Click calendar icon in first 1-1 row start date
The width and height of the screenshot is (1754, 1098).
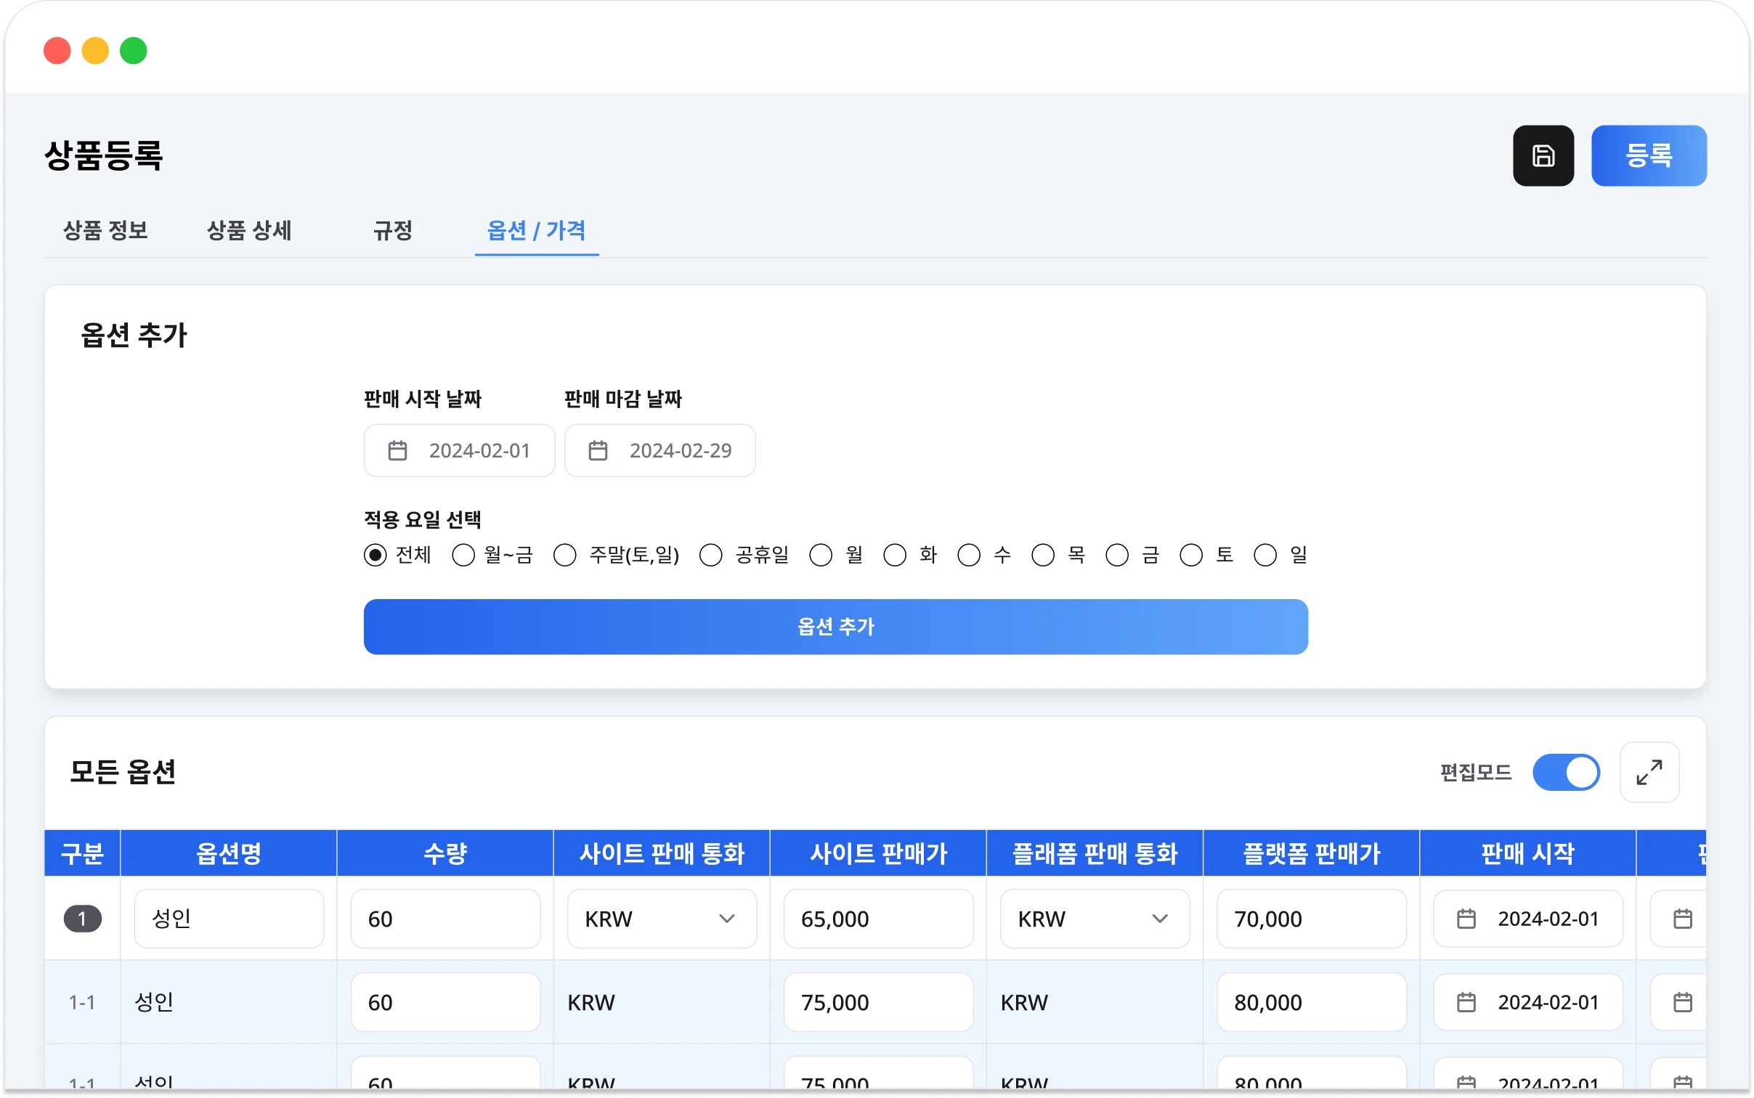pyautogui.click(x=1466, y=1002)
